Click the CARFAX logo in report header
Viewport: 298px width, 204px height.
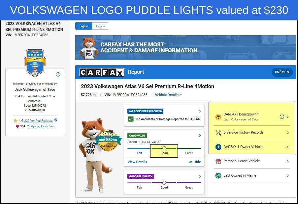point(102,72)
